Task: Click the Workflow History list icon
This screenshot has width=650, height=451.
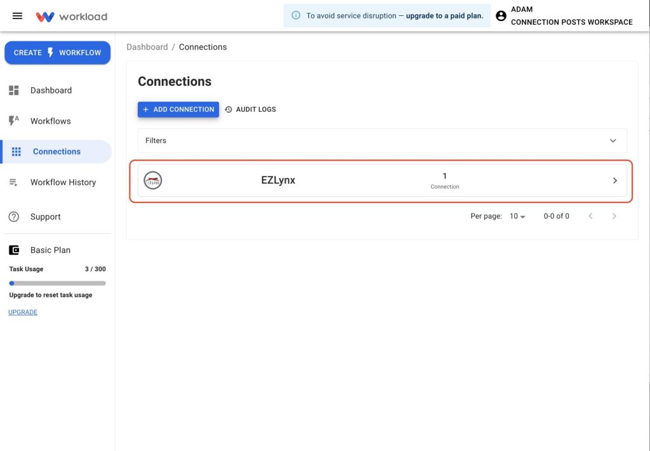Action: click(13, 182)
